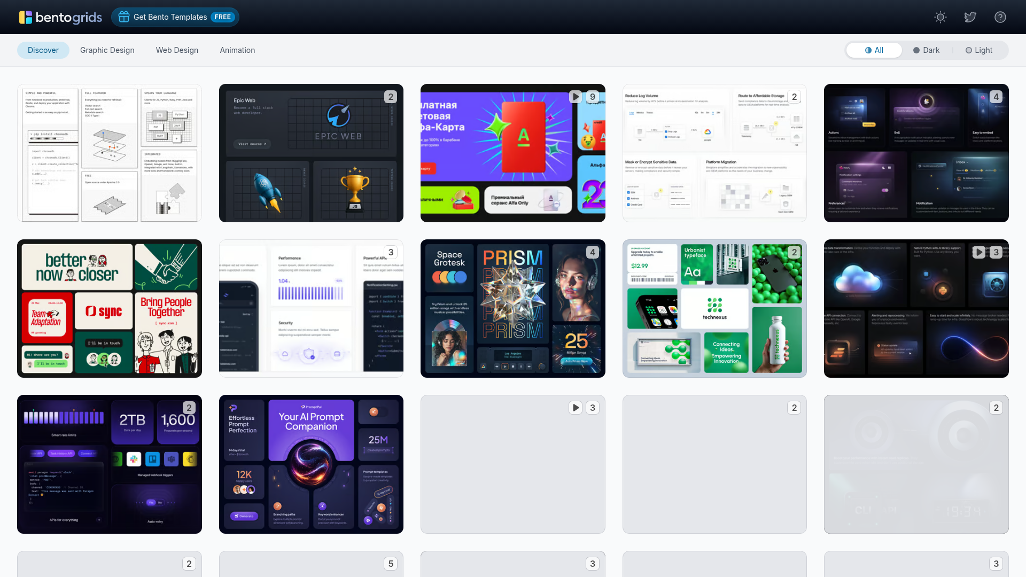Click play icon on Alfa-Karta purple card
The image size is (1026, 577).
[575, 97]
